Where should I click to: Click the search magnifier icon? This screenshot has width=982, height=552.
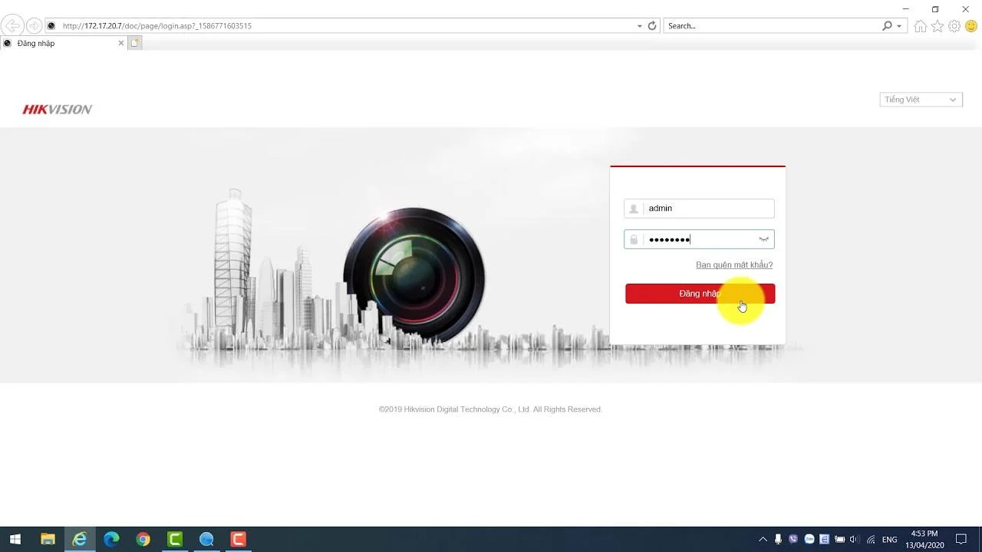[888, 26]
